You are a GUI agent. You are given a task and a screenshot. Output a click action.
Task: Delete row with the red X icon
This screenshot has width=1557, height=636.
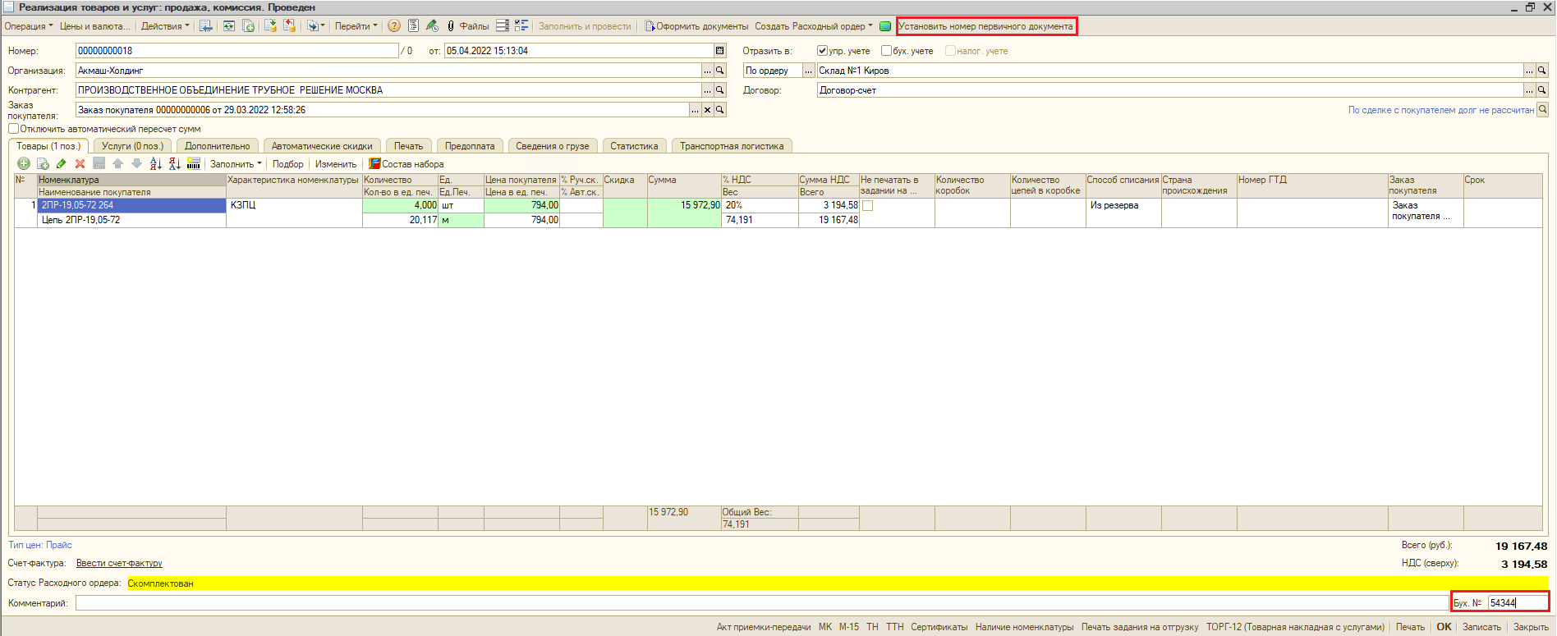point(80,164)
